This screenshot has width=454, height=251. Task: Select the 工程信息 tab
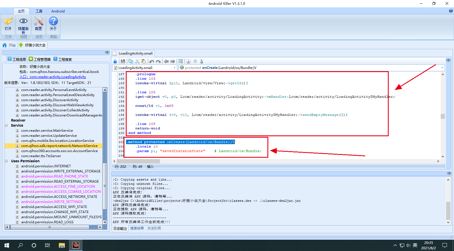pos(17,59)
